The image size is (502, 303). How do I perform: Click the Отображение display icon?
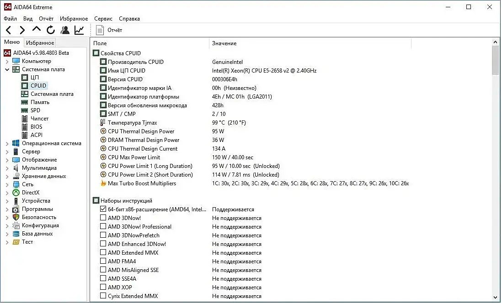pyautogui.click(x=16, y=160)
